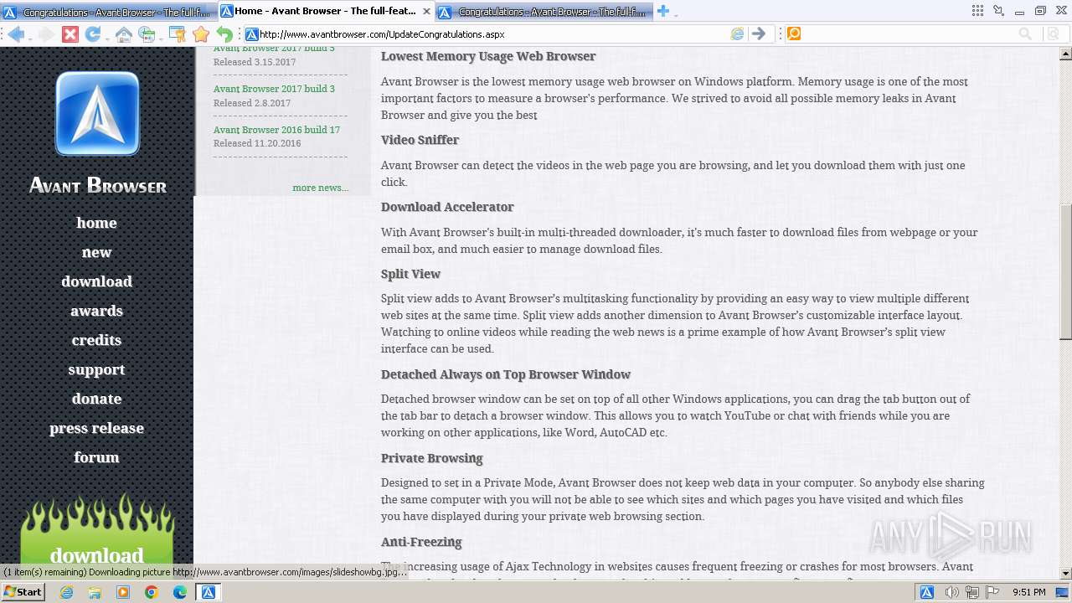
Task: Click the diagonal arrow detach-to-tray icon
Action: [x=998, y=11]
